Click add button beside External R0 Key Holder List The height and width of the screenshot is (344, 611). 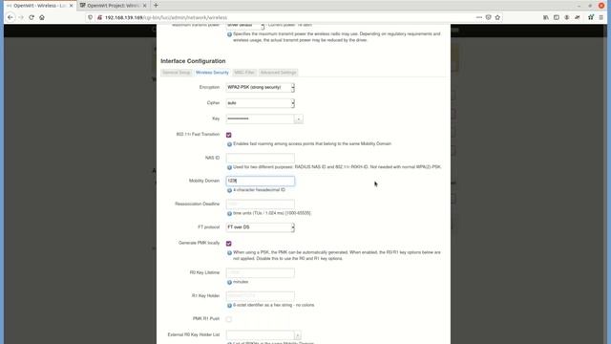coord(298,335)
